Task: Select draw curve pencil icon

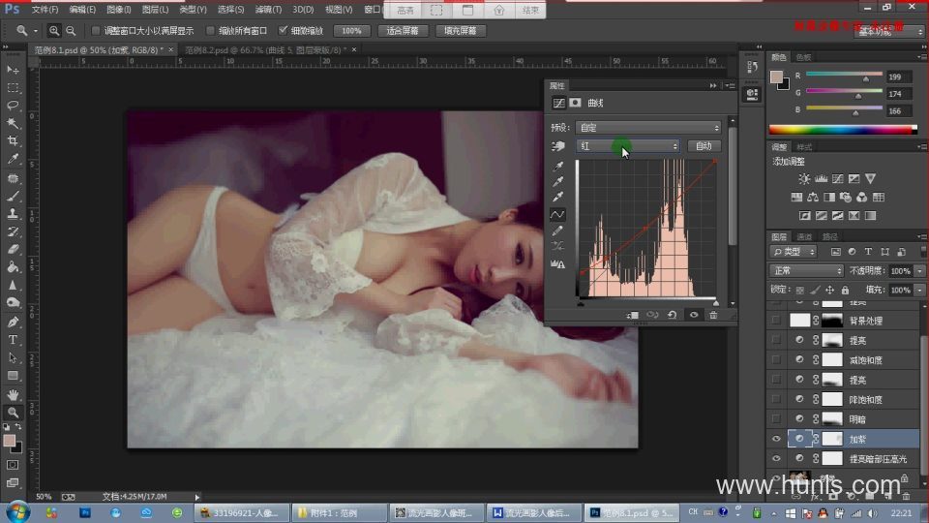Action: [557, 231]
